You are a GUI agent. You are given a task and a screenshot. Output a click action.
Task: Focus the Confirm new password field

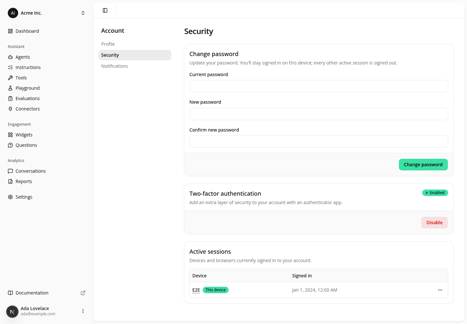pyautogui.click(x=319, y=142)
